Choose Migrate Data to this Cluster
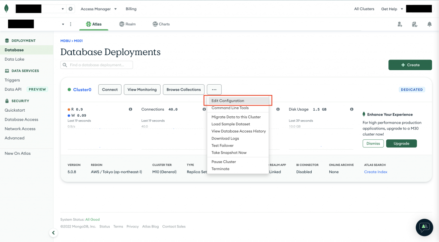This screenshot has width=439, height=242. click(x=238, y=117)
